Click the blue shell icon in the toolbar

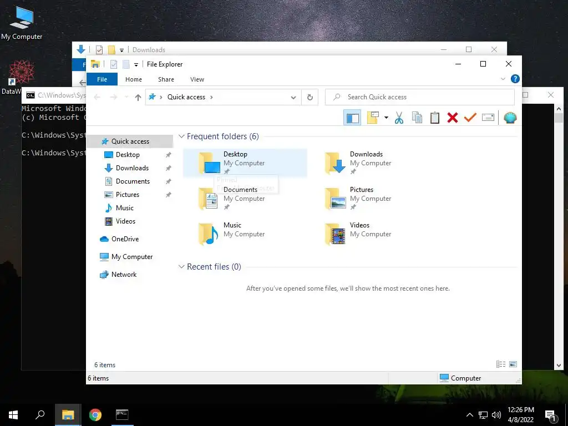tap(510, 118)
